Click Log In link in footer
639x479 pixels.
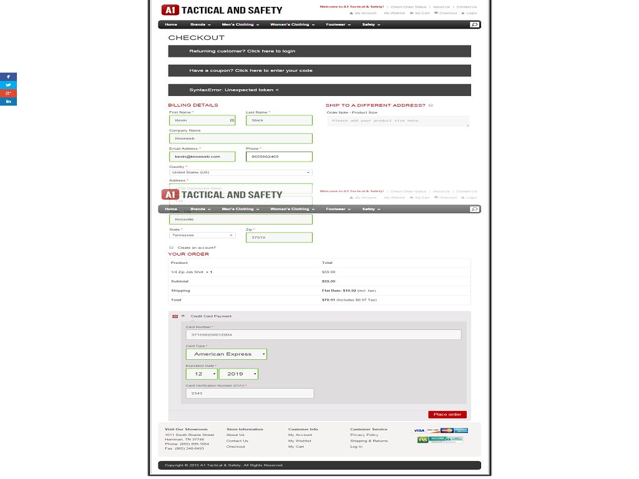click(356, 447)
